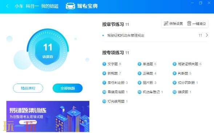The height and width of the screenshot is (133, 214).
Task: Click the 按章节练习 heading
Action: pyautogui.click(x=113, y=24)
